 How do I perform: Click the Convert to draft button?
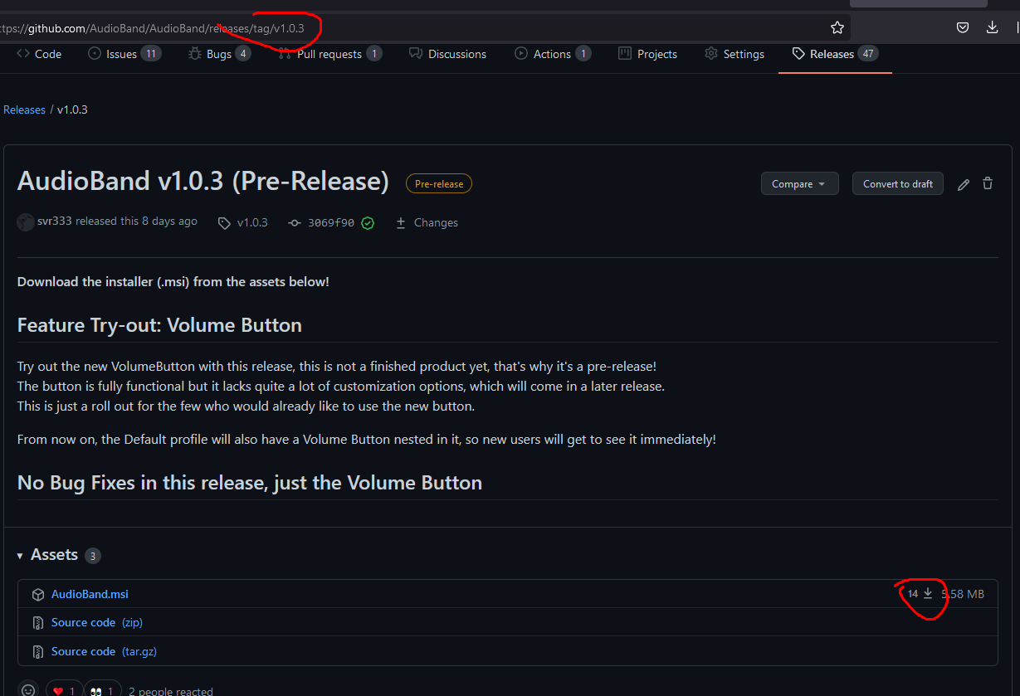coord(897,183)
